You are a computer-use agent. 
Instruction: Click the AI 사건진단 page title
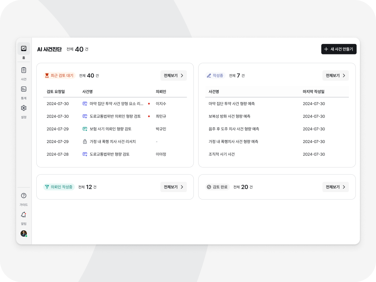click(49, 49)
